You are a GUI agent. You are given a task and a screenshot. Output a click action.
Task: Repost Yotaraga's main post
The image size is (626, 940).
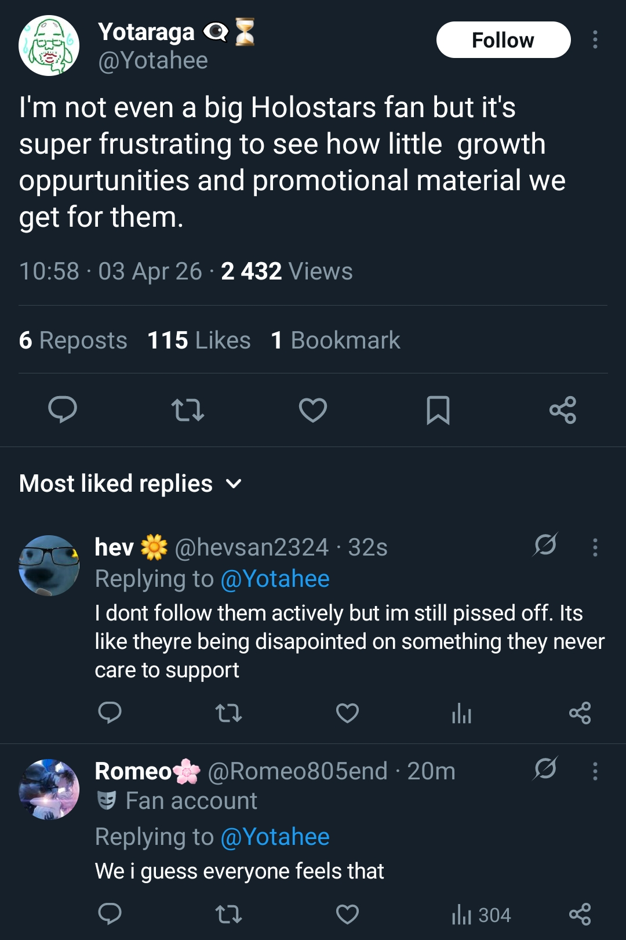pos(188,410)
